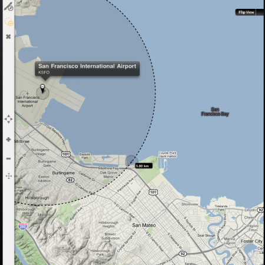Click the 5.00 km distance label
The image size is (265, 265).
coord(144,166)
